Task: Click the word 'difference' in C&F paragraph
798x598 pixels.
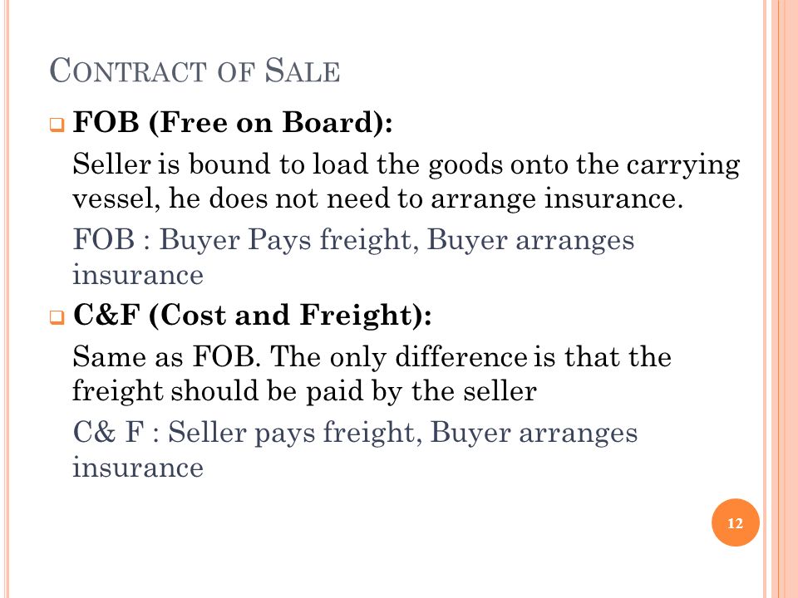Action: 461,356
